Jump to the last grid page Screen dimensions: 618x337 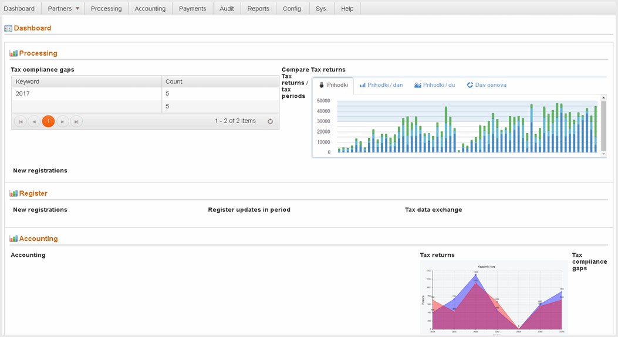click(76, 121)
